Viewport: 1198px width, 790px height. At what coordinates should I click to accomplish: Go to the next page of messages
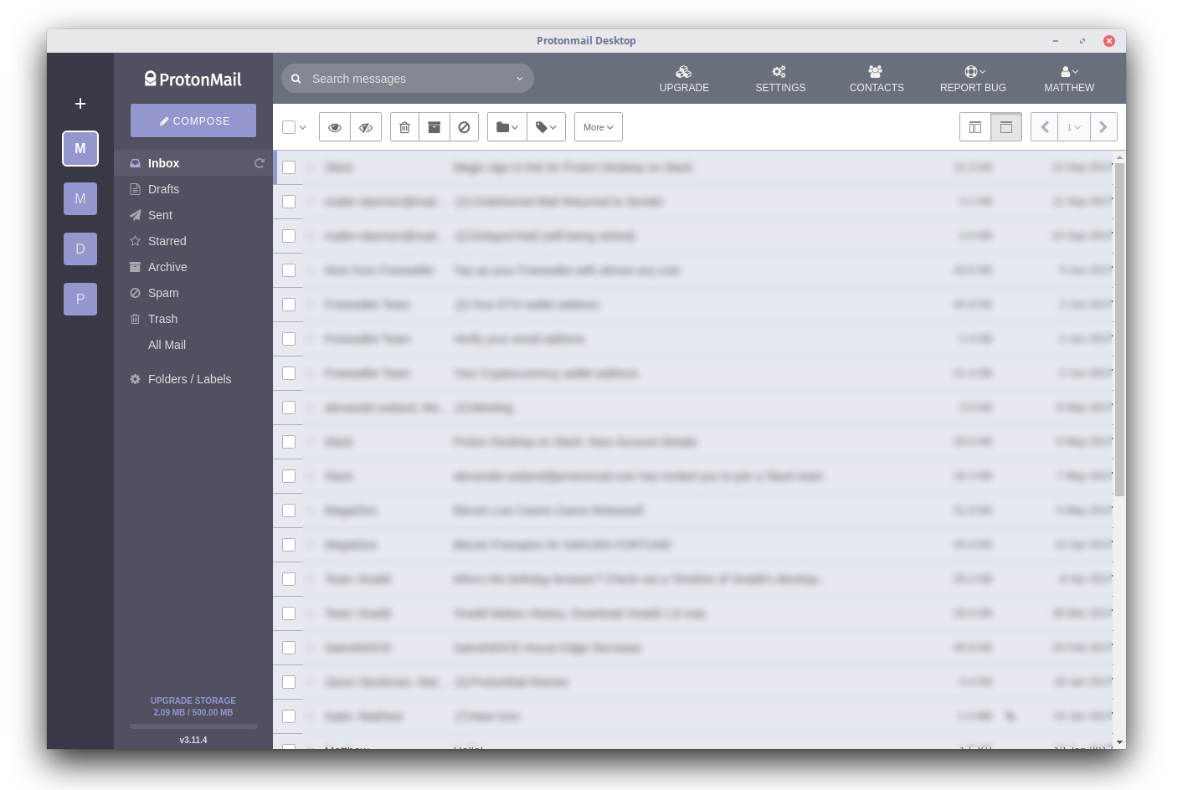1103,127
